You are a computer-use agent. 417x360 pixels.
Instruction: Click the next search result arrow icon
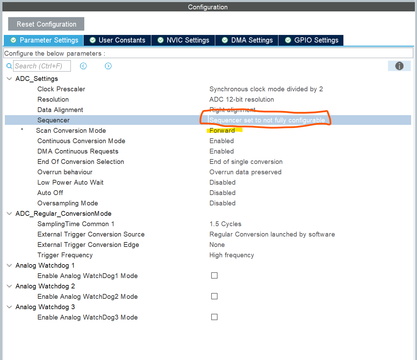(x=108, y=66)
